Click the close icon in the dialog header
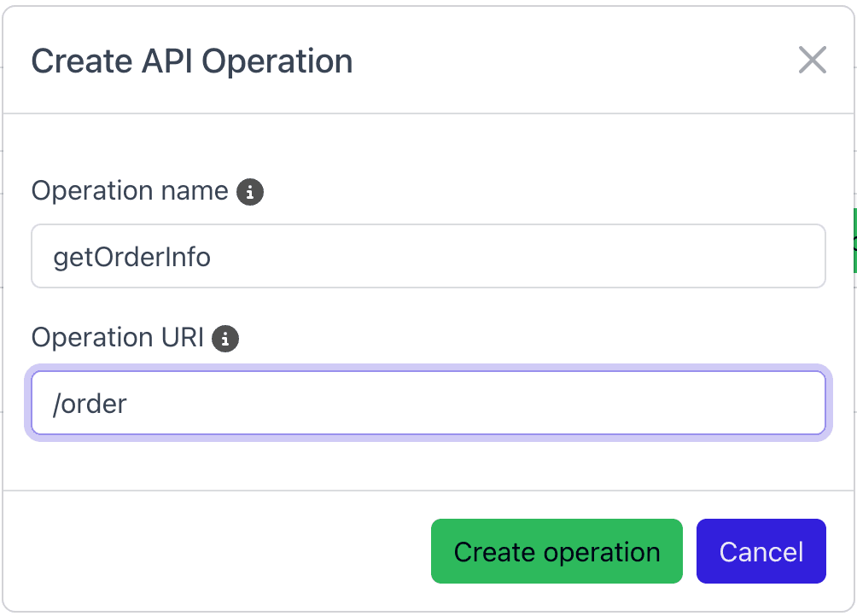The height and width of the screenshot is (616, 857). (812, 61)
